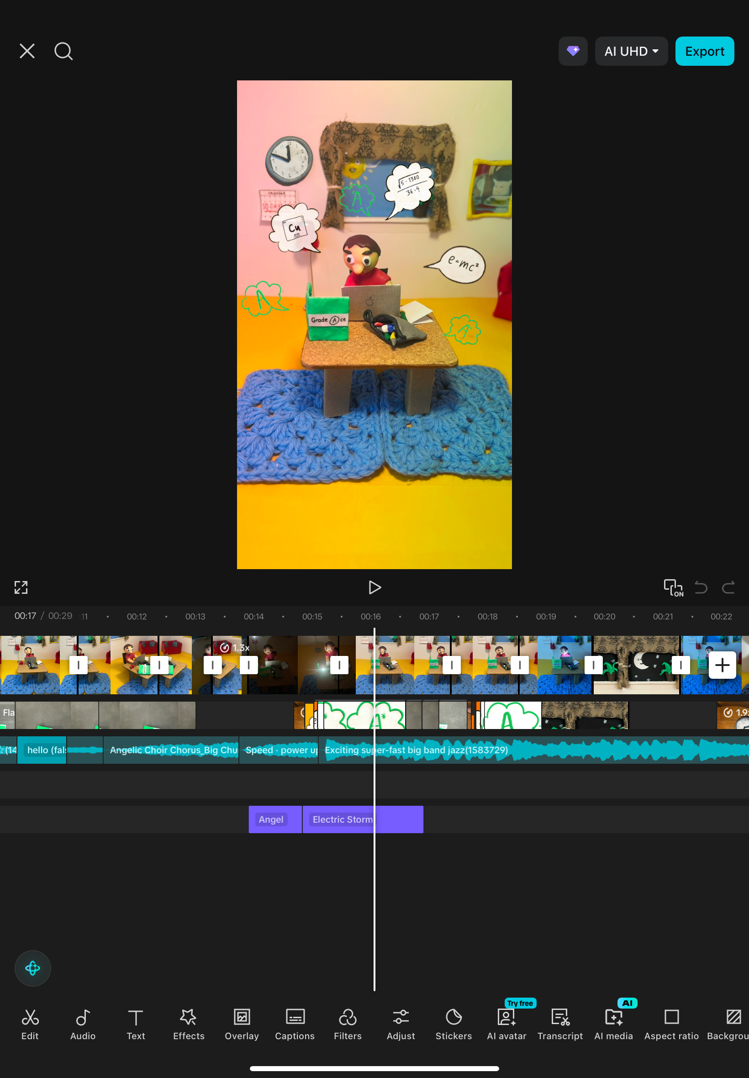
Task: Toggle the snapping ON icon
Action: [673, 587]
